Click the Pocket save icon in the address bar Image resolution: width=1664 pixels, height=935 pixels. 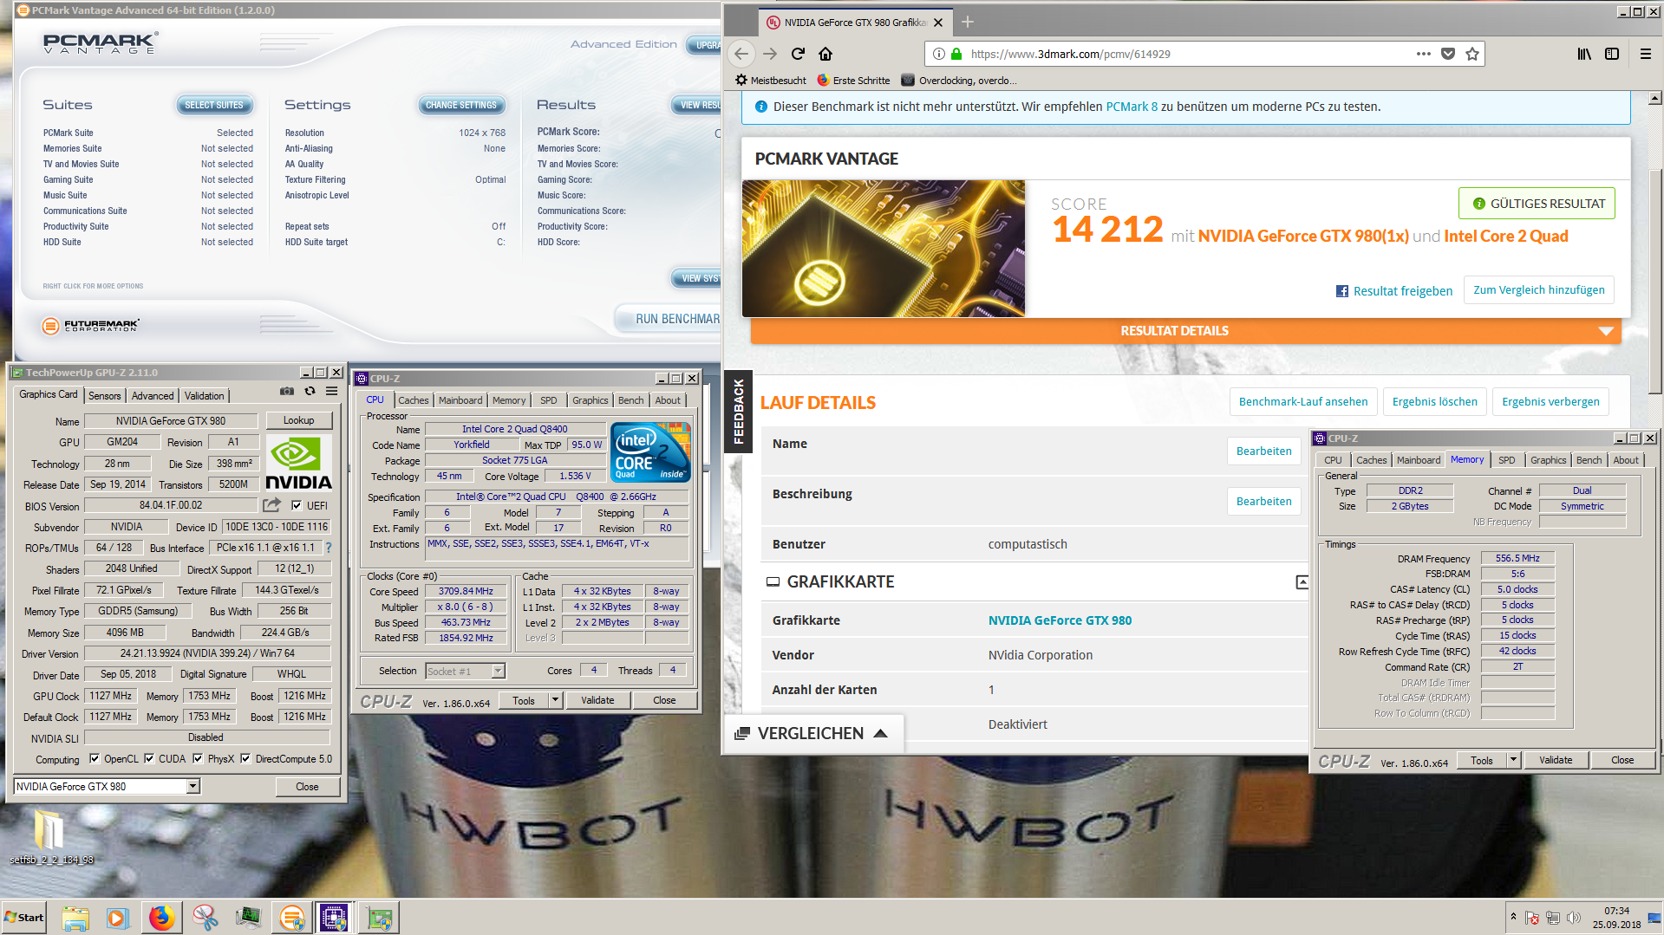(x=1448, y=54)
